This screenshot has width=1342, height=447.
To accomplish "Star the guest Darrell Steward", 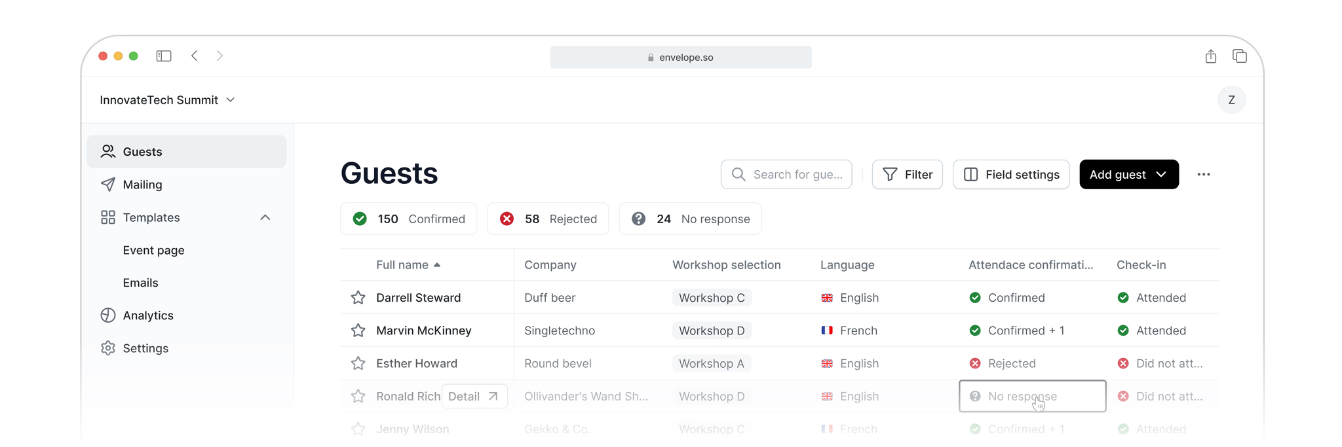I will point(358,298).
